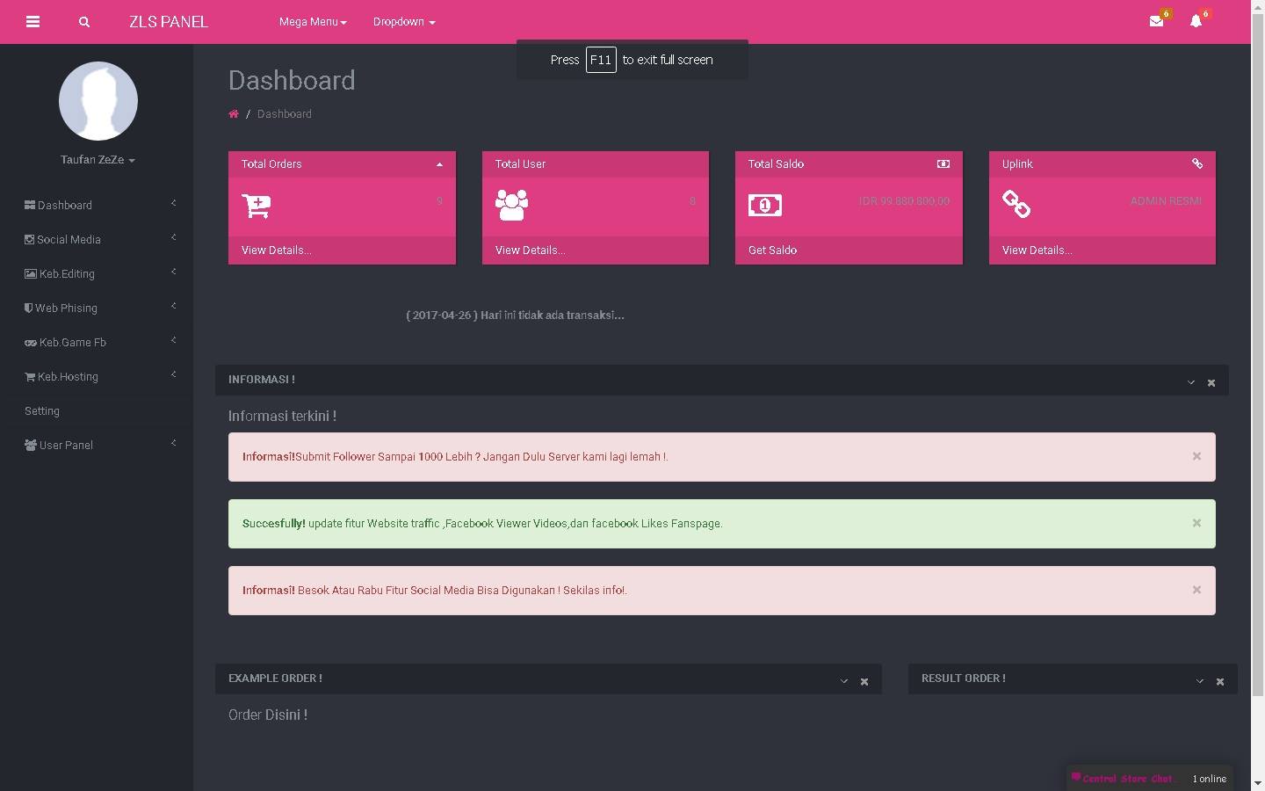The width and height of the screenshot is (1265, 791).
Task: Collapse the Total Orders card with its caret
Action: click(439, 163)
